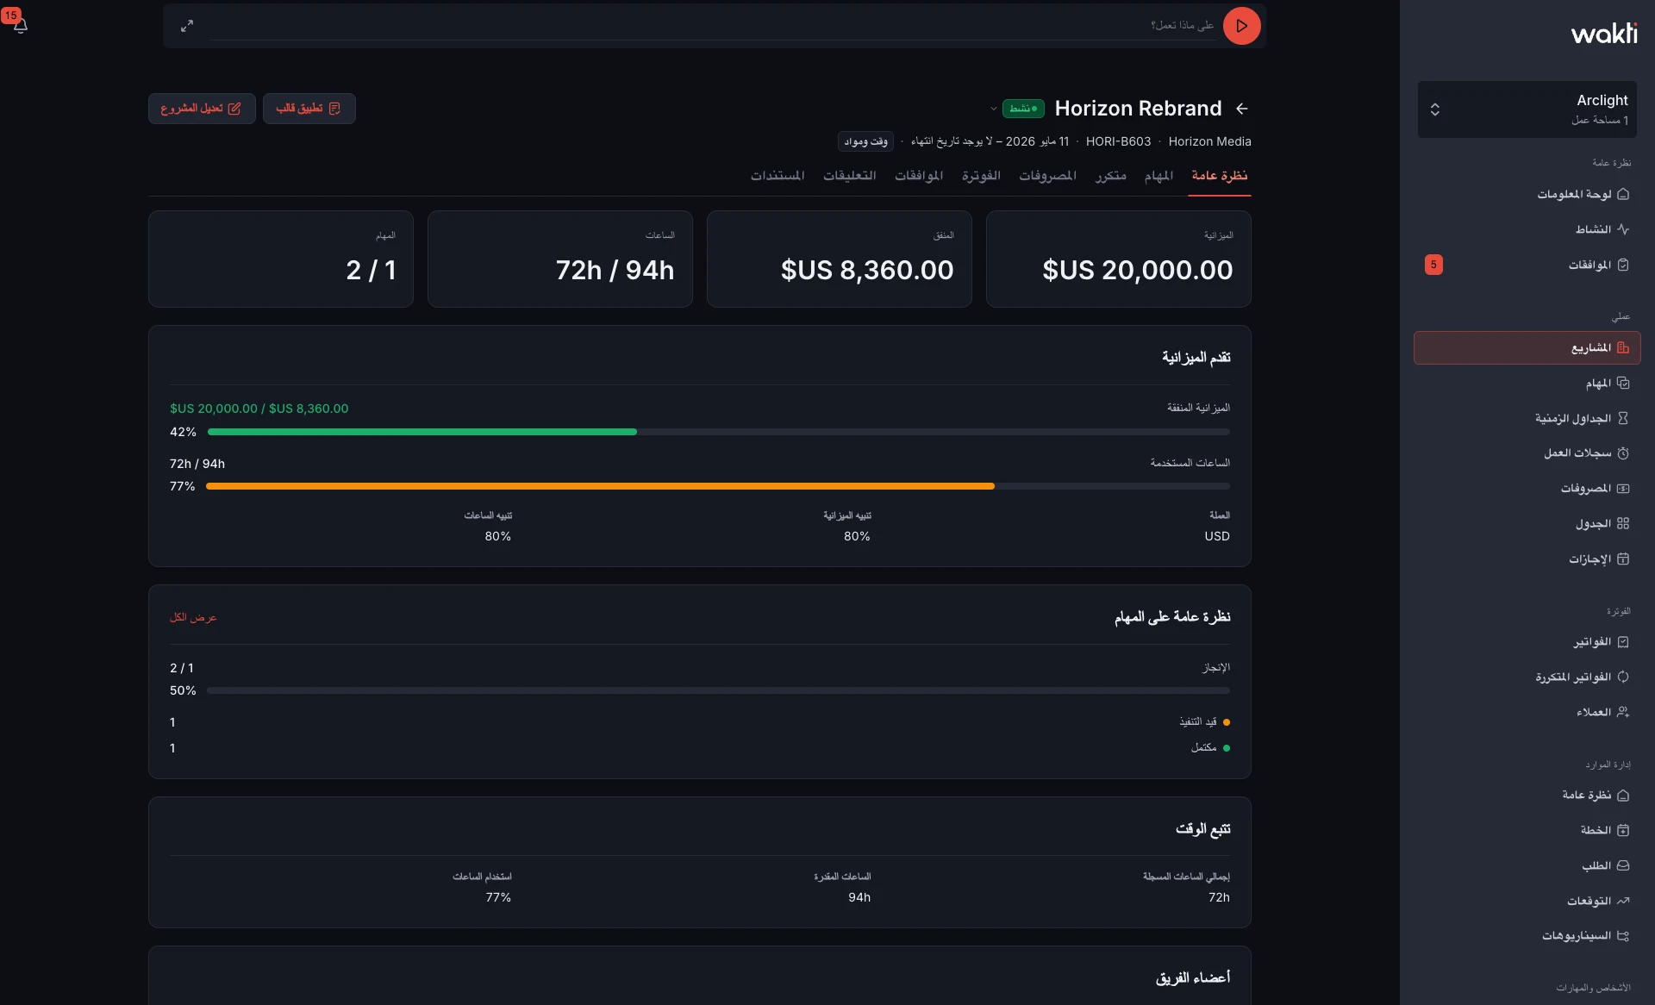Focus the 'على ماذا تعمل؟' timer input
This screenshot has height=1005, width=1655.
[x=712, y=26]
